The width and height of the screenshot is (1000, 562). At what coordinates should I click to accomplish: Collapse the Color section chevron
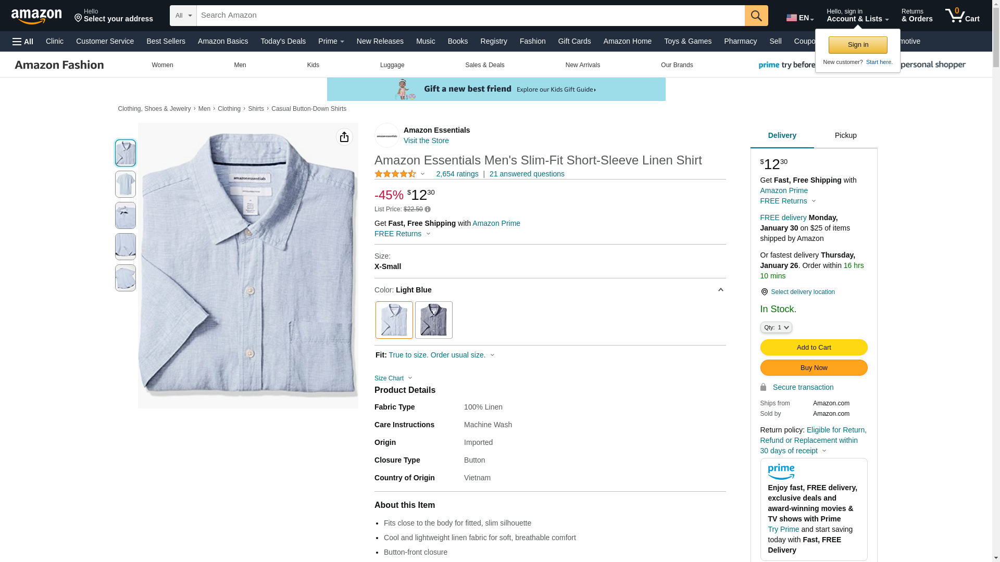pyautogui.click(x=721, y=290)
